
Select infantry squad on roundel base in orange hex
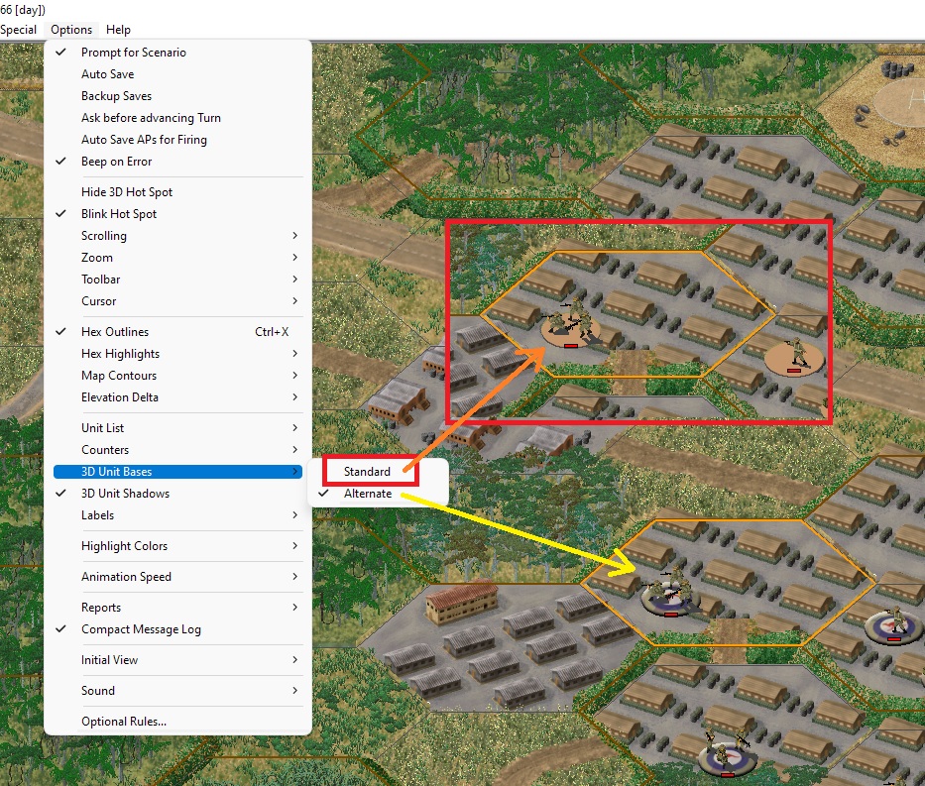click(x=670, y=593)
